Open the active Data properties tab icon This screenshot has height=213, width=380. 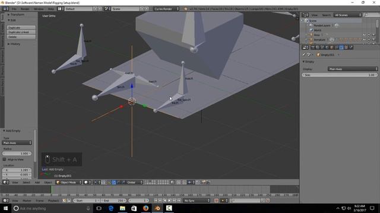click(341, 47)
